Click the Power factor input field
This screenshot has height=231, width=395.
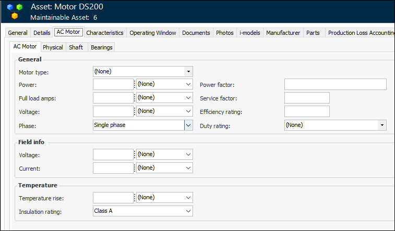[335, 84]
